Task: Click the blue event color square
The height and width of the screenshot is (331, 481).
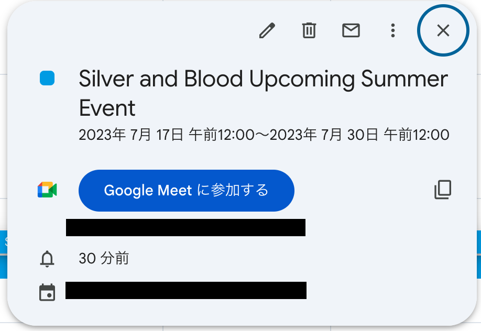Action: click(48, 79)
